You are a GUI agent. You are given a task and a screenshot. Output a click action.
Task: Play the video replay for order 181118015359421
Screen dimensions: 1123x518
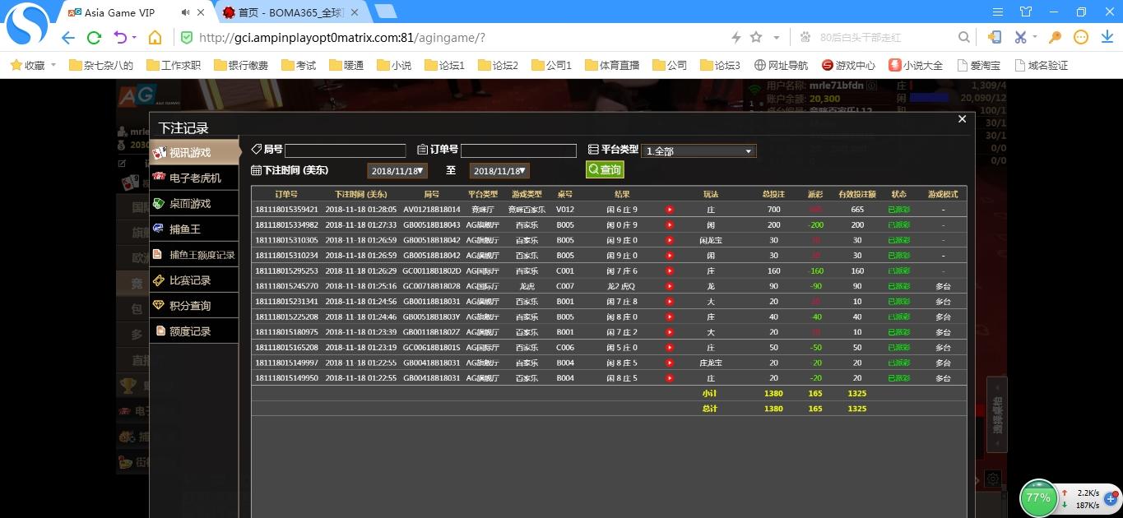point(669,210)
